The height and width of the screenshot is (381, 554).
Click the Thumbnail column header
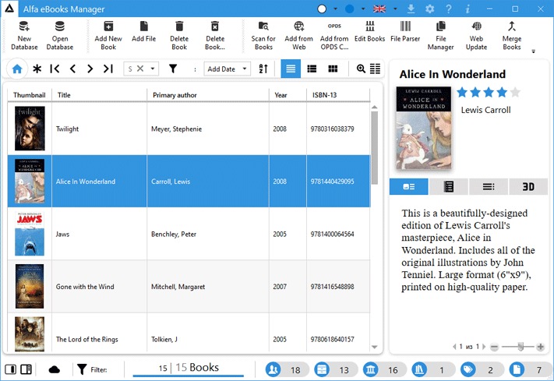click(30, 95)
